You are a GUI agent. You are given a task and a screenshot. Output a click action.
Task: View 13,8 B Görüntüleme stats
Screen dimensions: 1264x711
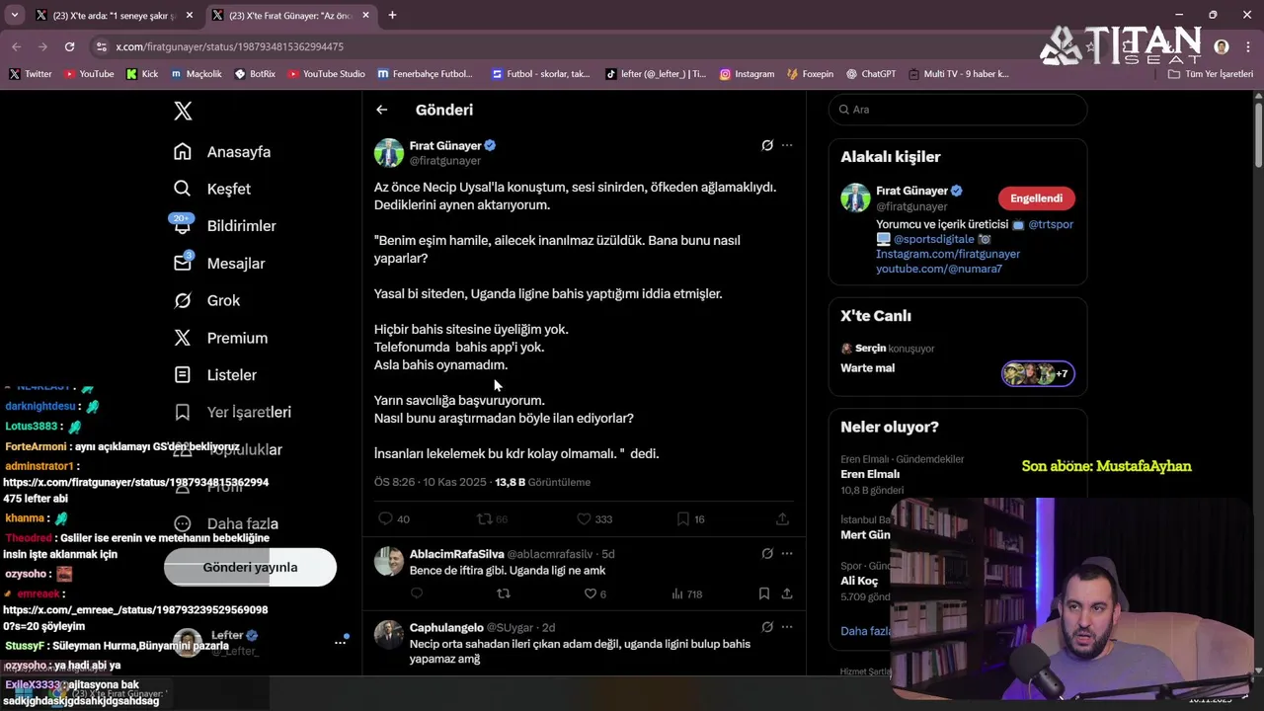tap(542, 482)
